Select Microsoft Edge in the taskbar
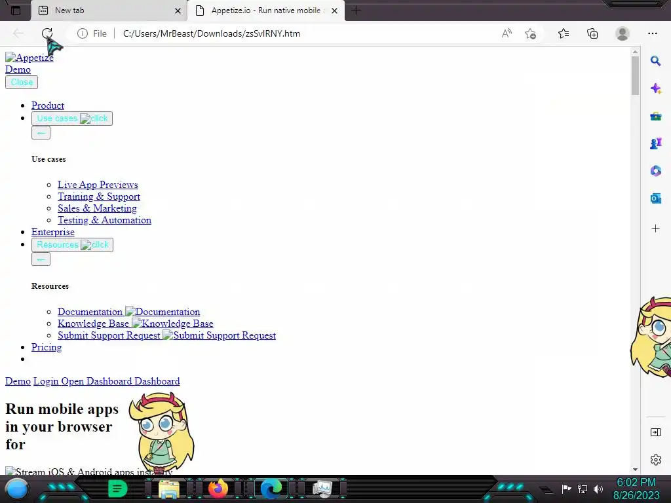Screen dimensions: 671x503 point(271,489)
